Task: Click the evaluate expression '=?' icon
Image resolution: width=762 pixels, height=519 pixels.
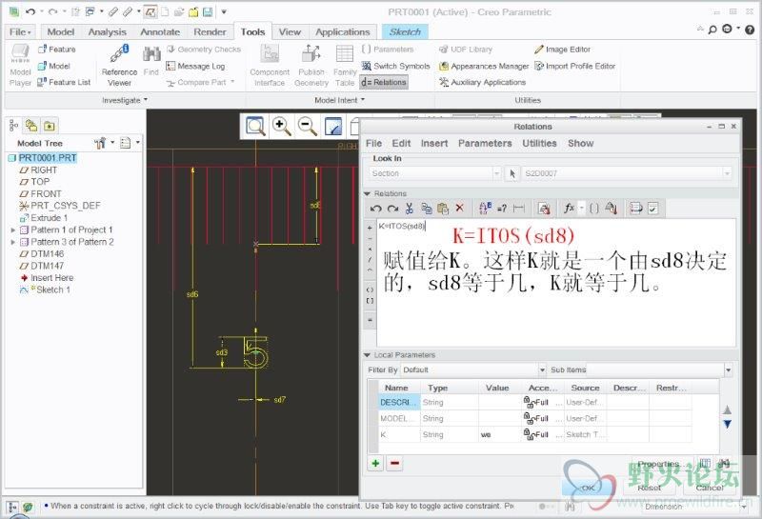Action: pos(502,209)
